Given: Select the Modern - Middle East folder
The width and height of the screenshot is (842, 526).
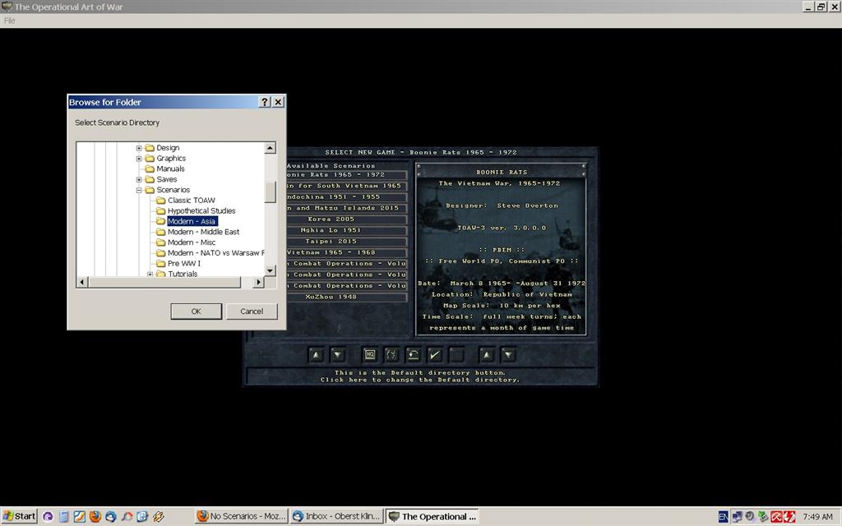Looking at the screenshot, I should click(204, 232).
